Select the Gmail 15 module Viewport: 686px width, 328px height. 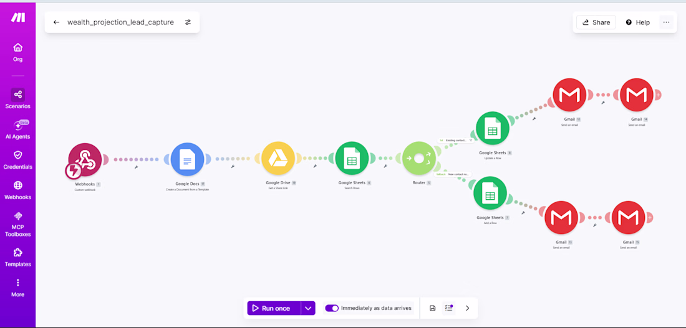628,217
